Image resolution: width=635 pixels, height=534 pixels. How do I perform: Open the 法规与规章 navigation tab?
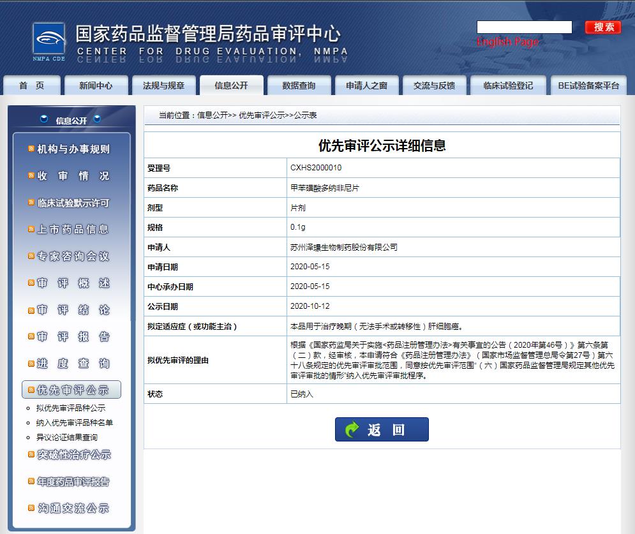(163, 85)
